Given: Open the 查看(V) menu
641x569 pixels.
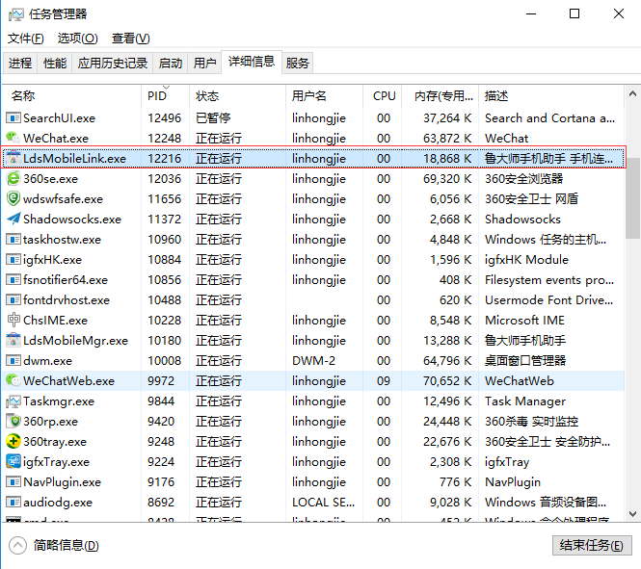Looking at the screenshot, I should (x=131, y=39).
